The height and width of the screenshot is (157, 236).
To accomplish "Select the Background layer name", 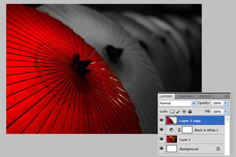I will pos(189,149).
